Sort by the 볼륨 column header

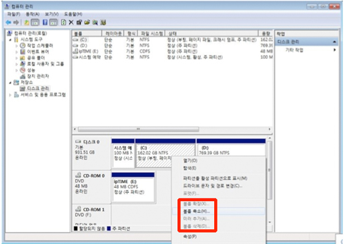[87, 34]
